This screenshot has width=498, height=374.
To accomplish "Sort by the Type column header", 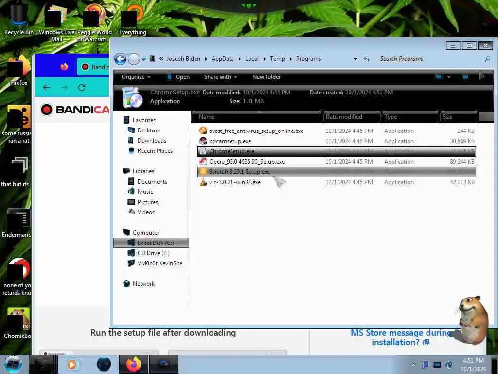I will click(x=410, y=117).
